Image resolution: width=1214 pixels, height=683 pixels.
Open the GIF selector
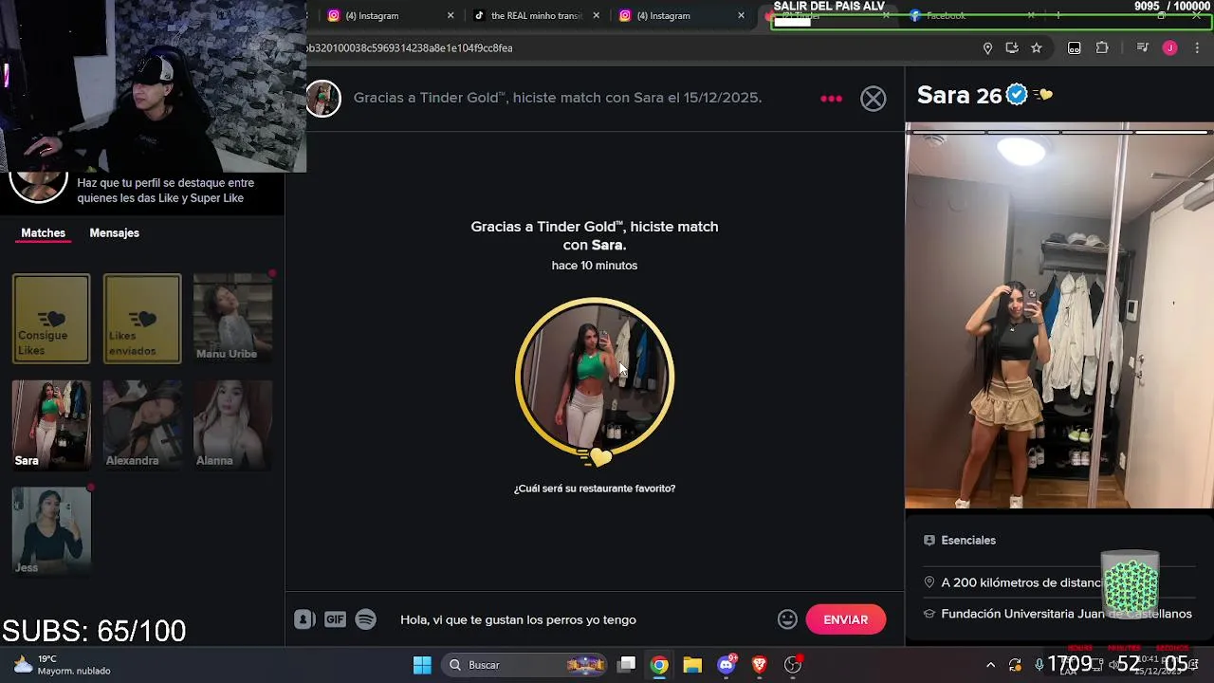(x=335, y=619)
